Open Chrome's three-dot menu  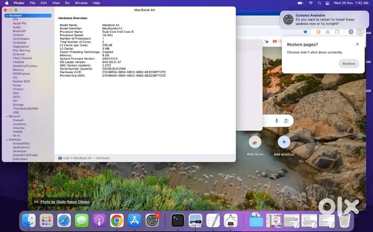tap(360, 32)
